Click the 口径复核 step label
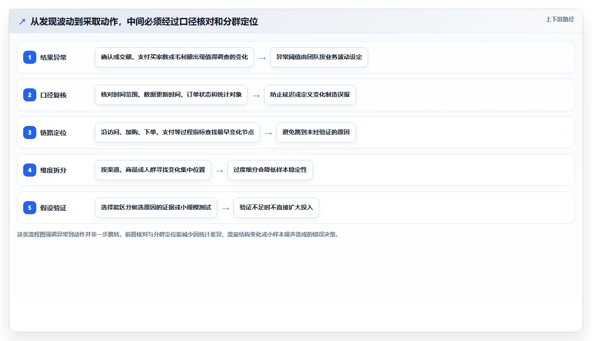This screenshot has width=592, height=341. (x=53, y=95)
